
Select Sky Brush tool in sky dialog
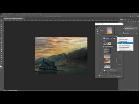pos(97,29)
